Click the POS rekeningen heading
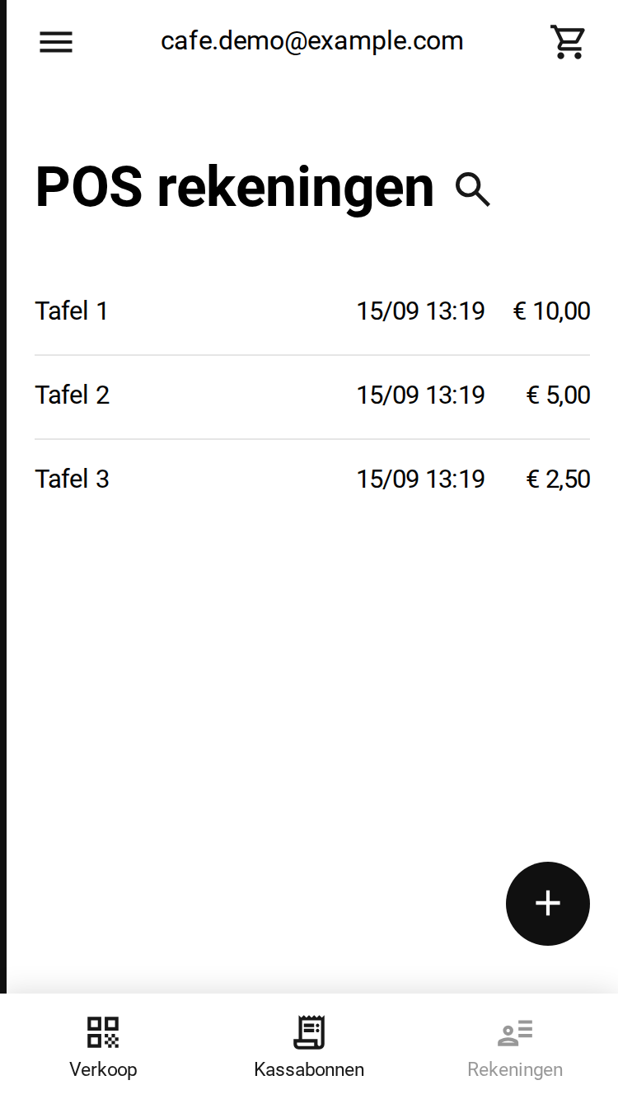This screenshot has width=618, height=1099. click(235, 189)
